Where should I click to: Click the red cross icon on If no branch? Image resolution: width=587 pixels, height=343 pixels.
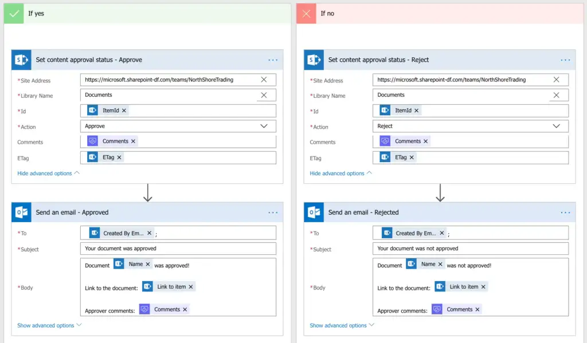pos(306,13)
